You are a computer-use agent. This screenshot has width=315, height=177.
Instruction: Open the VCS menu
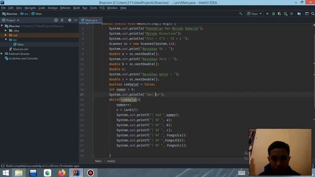point(102,8)
